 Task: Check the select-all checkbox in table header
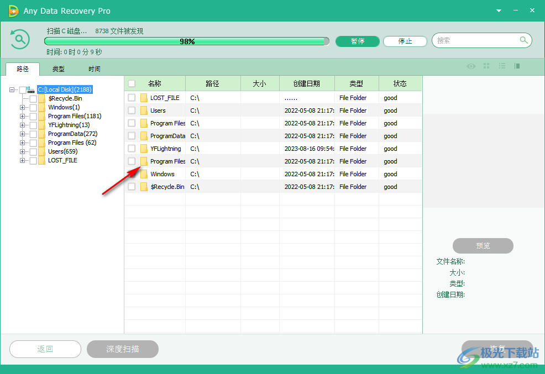pyautogui.click(x=132, y=83)
